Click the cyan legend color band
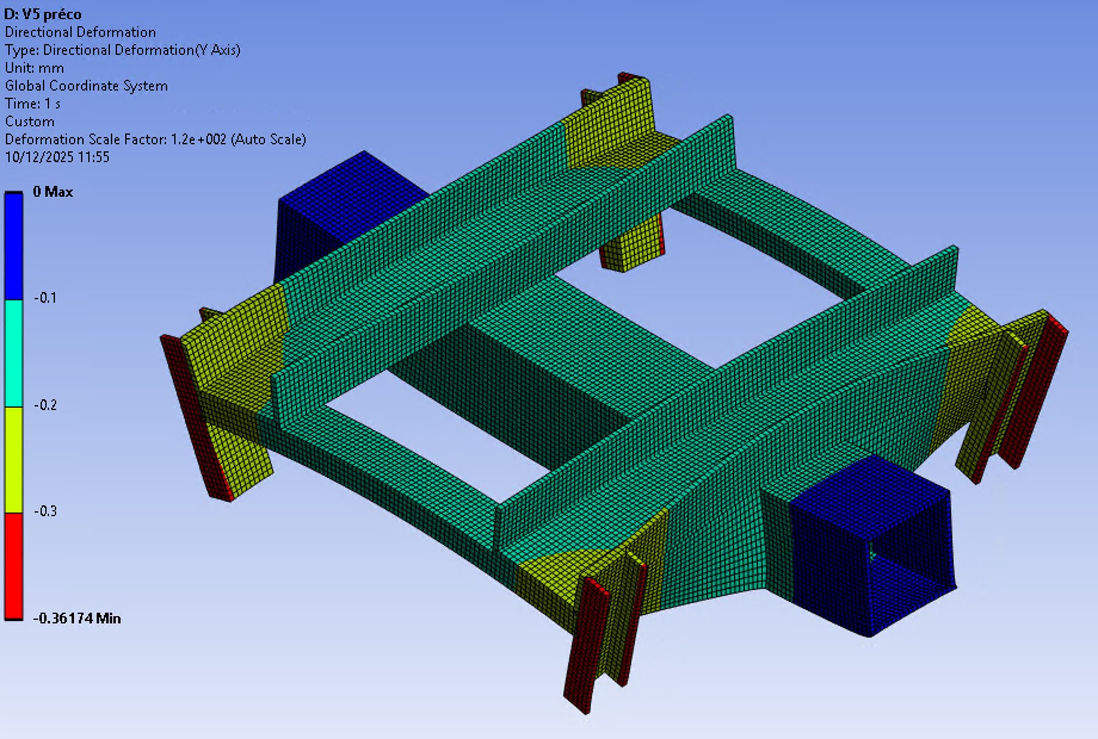The height and width of the screenshot is (739, 1098). [x=14, y=353]
